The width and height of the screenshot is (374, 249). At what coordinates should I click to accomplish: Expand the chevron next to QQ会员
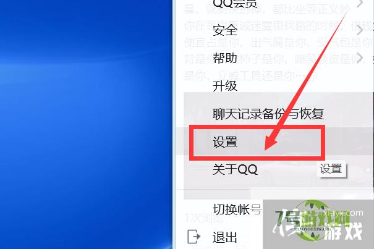tap(360, 3)
